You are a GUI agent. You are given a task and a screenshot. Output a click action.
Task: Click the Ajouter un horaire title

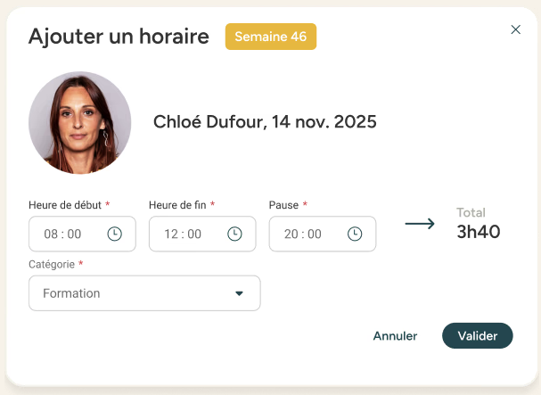[x=119, y=37]
